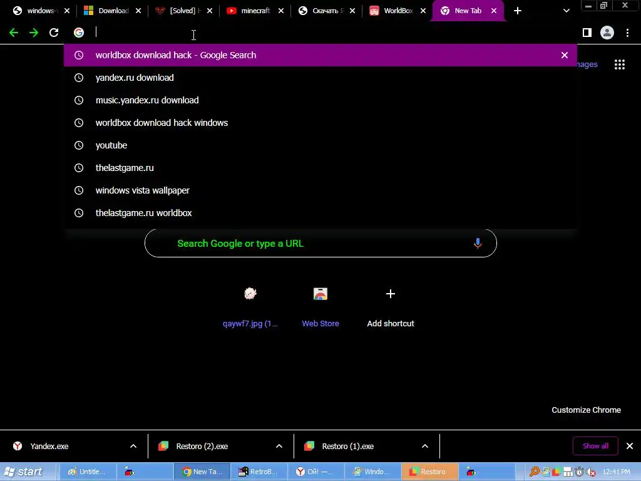This screenshot has width=641, height=481.
Task: Open Restoro (2).exe download item
Action: [208, 446]
